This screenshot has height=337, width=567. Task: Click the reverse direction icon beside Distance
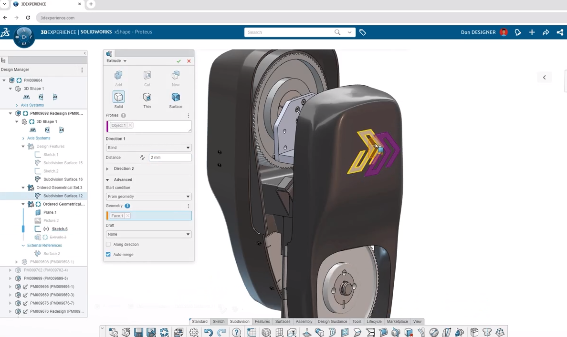click(x=142, y=158)
